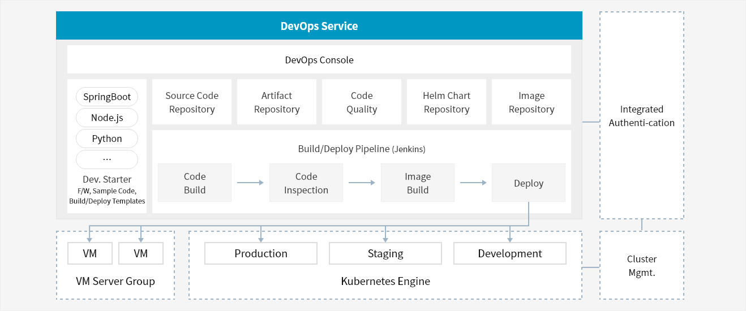Select the Production environment box

pyautogui.click(x=261, y=253)
